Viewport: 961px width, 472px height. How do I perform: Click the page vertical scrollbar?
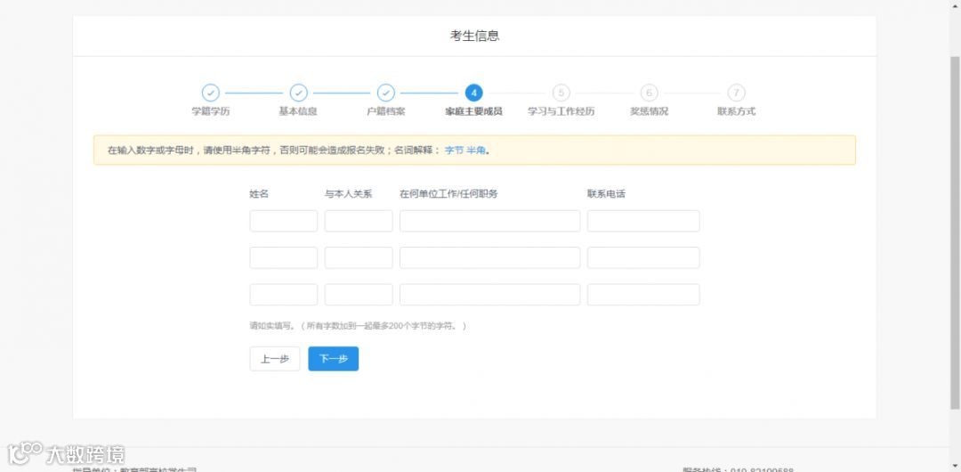tap(955, 232)
